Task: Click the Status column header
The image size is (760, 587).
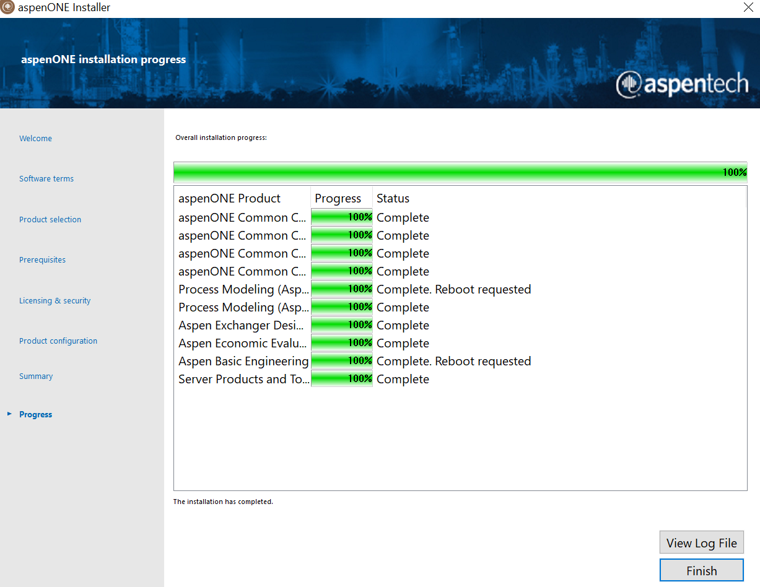Action: [393, 198]
